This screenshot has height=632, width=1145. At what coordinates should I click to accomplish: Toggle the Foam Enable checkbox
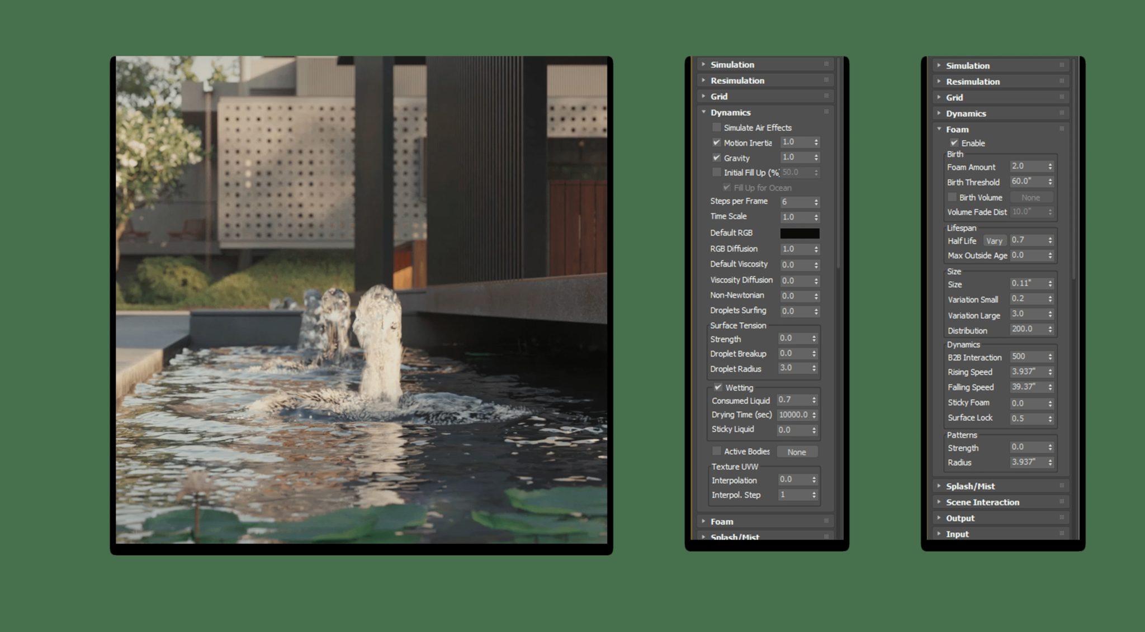click(954, 143)
